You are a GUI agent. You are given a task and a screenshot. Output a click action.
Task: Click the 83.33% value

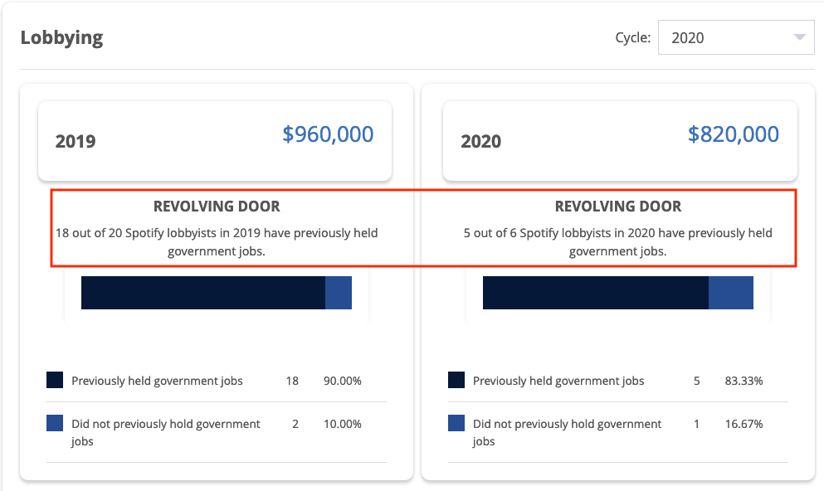tap(744, 381)
